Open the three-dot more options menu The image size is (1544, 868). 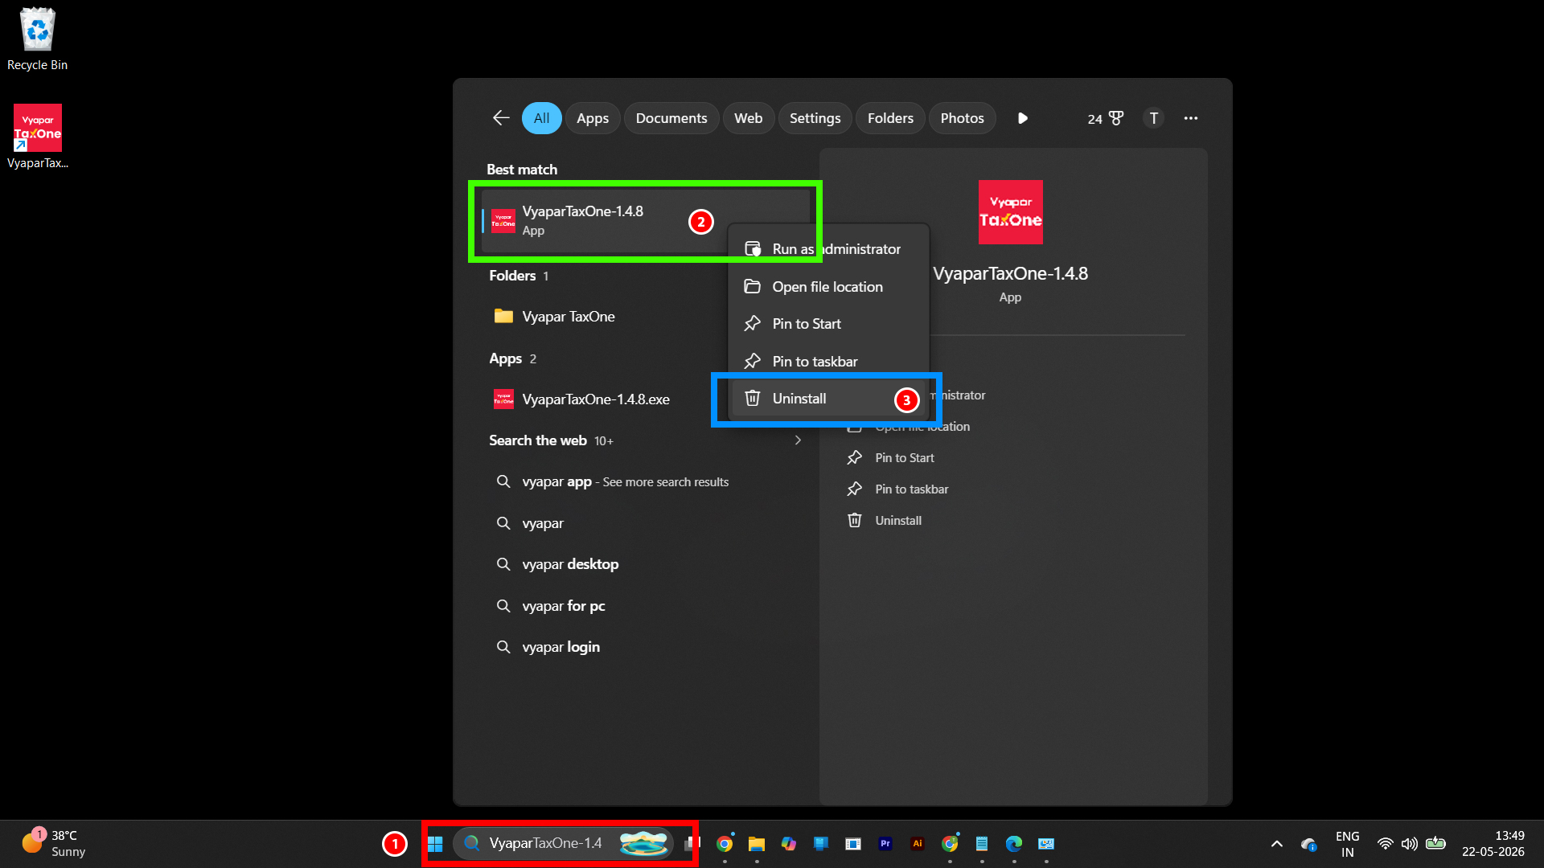coord(1190,118)
